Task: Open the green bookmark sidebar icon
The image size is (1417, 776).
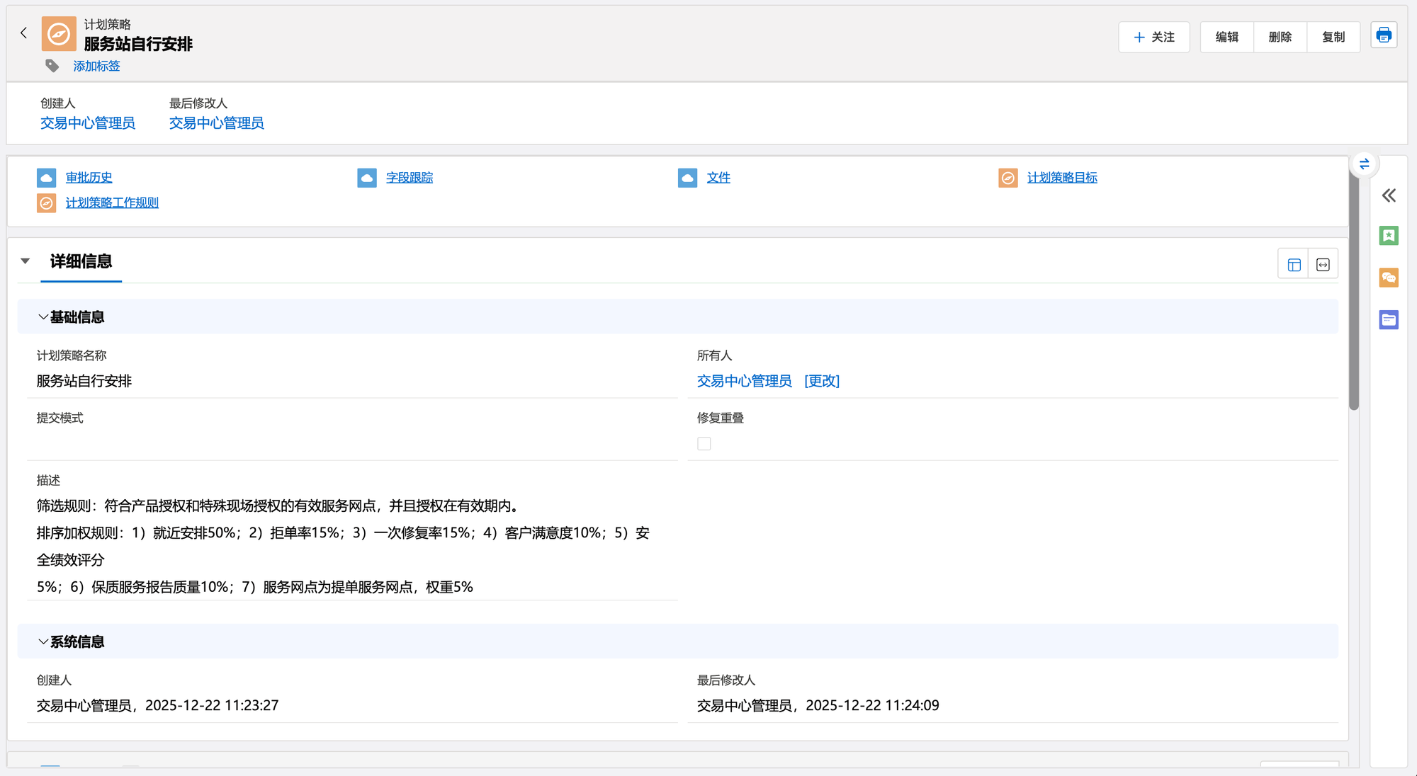Action: pyautogui.click(x=1388, y=236)
